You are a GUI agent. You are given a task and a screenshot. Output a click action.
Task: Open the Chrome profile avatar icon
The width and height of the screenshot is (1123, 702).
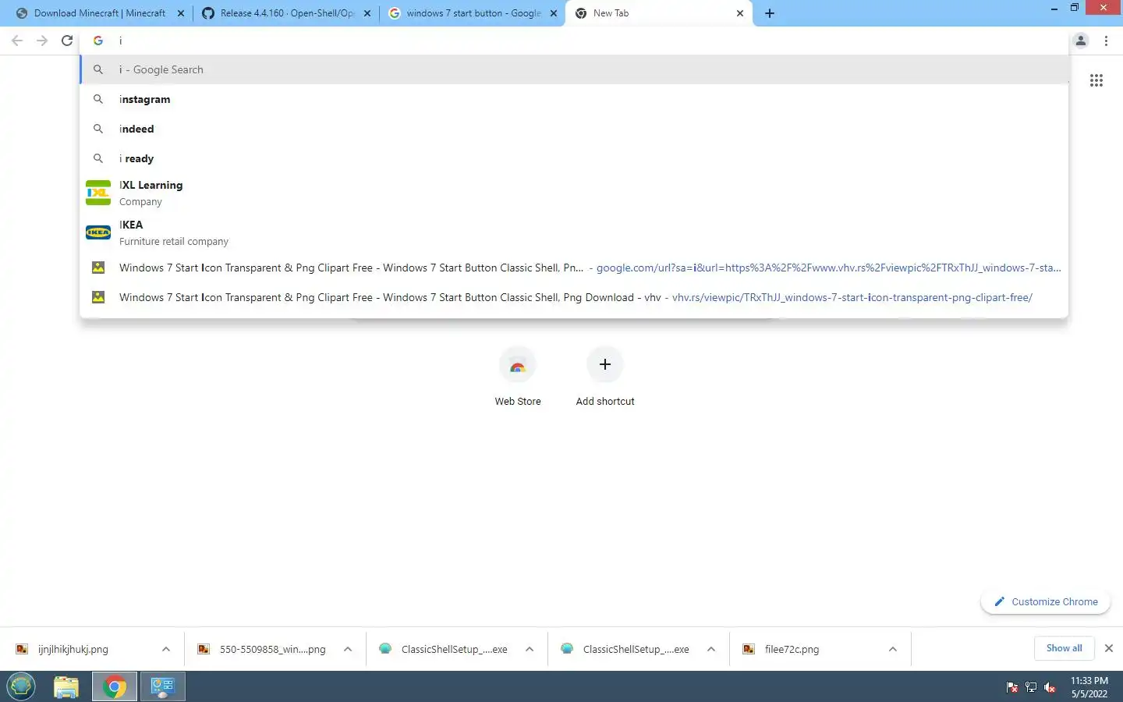pyautogui.click(x=1081, y=41)
